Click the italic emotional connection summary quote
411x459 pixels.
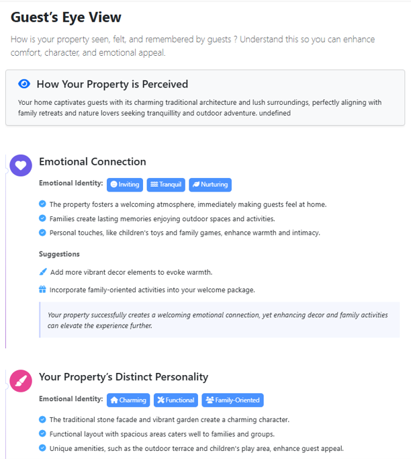tap(218, 320)
